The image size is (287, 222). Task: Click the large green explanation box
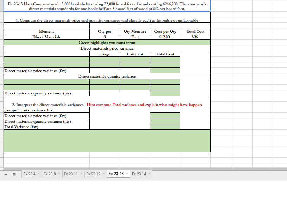pos(107,141)
